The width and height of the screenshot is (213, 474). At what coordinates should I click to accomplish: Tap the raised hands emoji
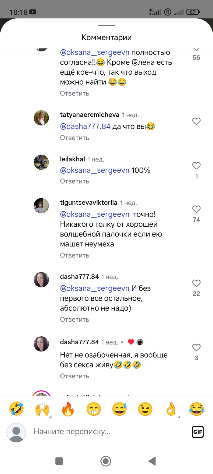[42, 409]
